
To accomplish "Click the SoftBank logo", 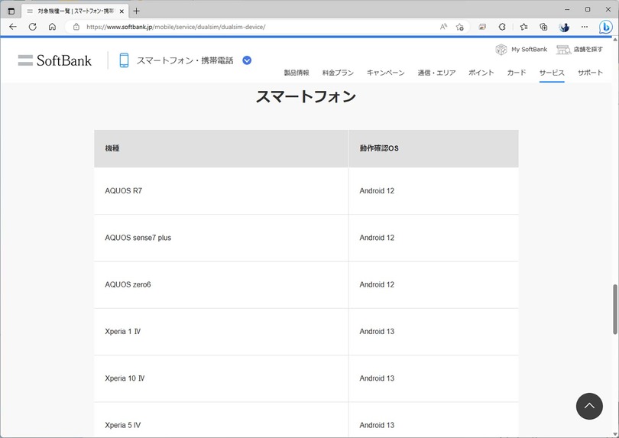I will pyautogui.click(x=55, y=60).
